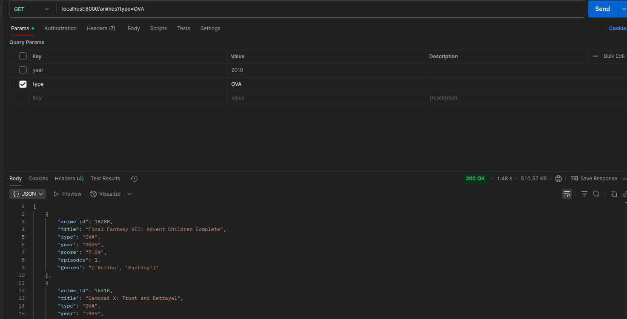
Task: Click the type key cell in params
Action: coord(128,84)
